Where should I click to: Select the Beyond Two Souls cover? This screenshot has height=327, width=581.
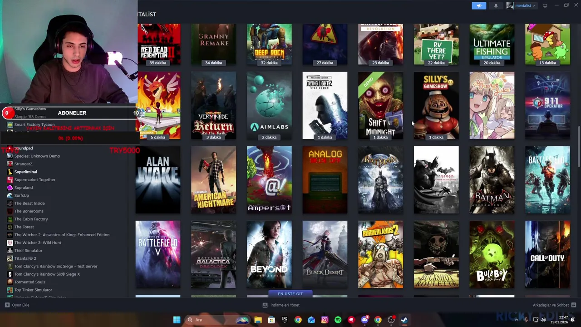pos(269,254)
